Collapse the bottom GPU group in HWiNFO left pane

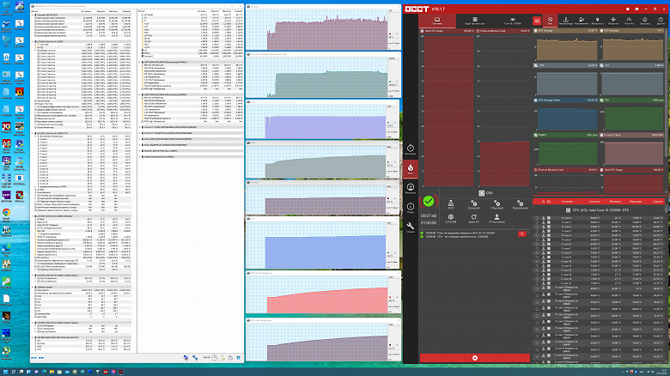click(33, 337)
